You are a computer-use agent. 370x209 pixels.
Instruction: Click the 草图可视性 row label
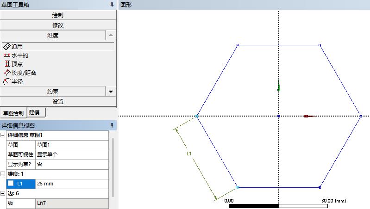tap(21, 154)
